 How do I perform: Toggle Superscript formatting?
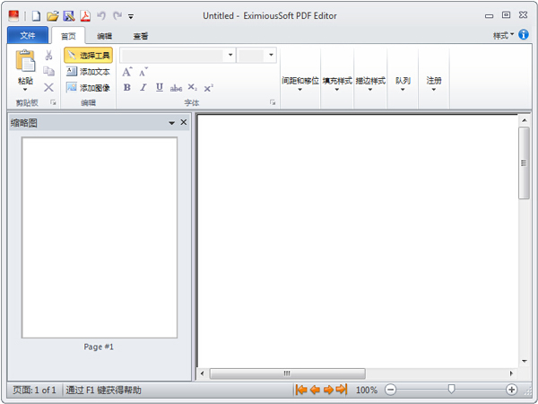(208, 88)
